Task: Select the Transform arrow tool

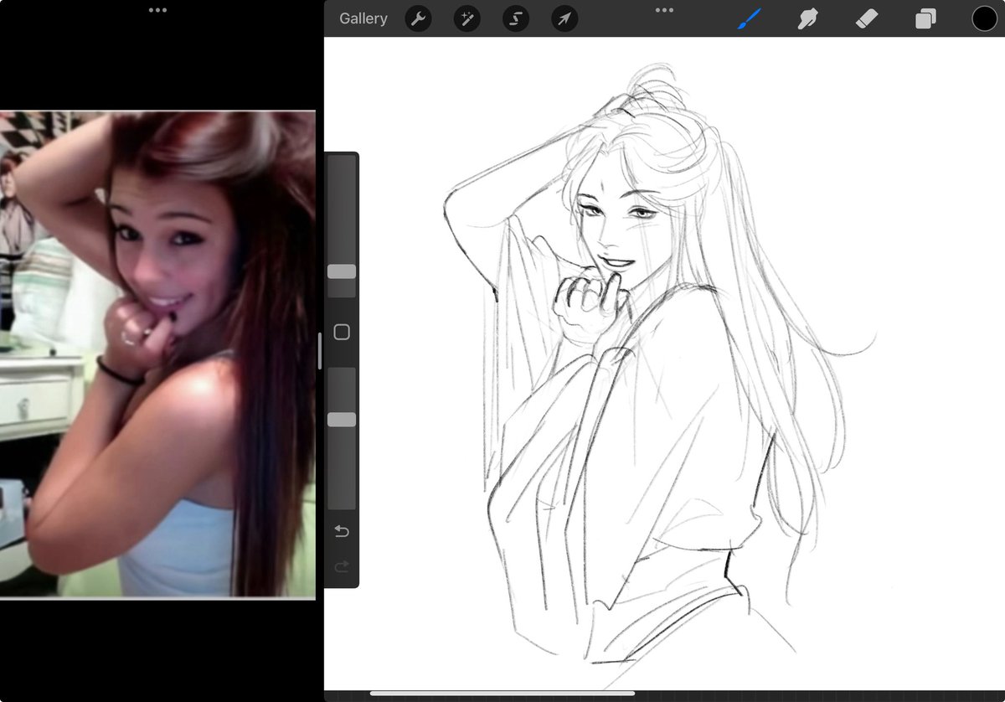Action: point(564,18)
